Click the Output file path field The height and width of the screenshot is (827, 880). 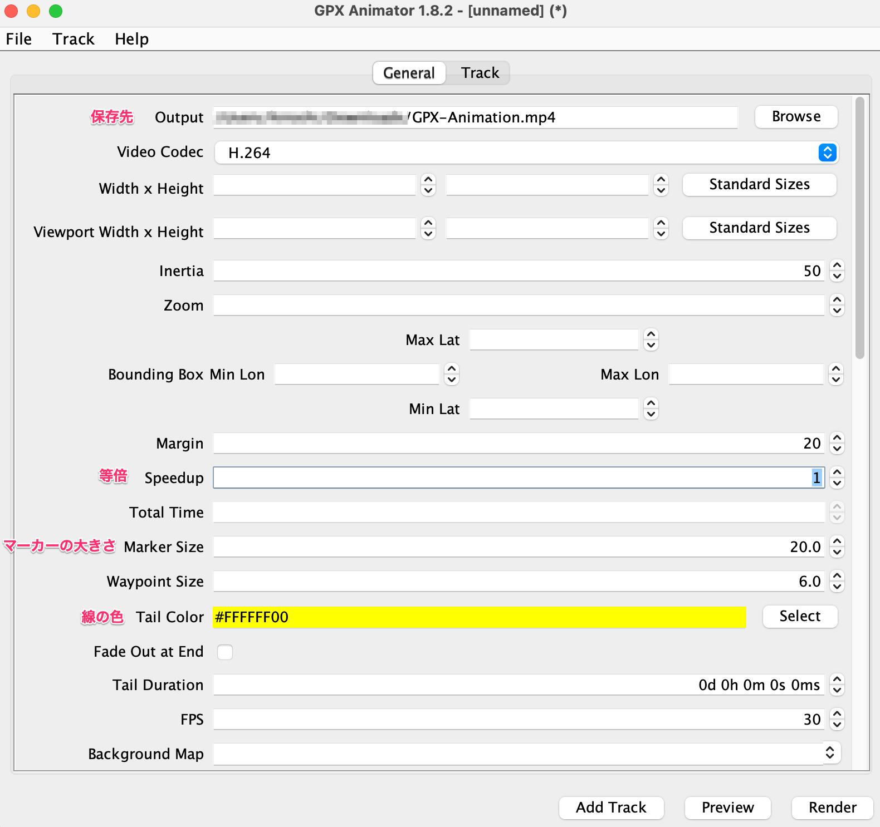click(475, 117)
